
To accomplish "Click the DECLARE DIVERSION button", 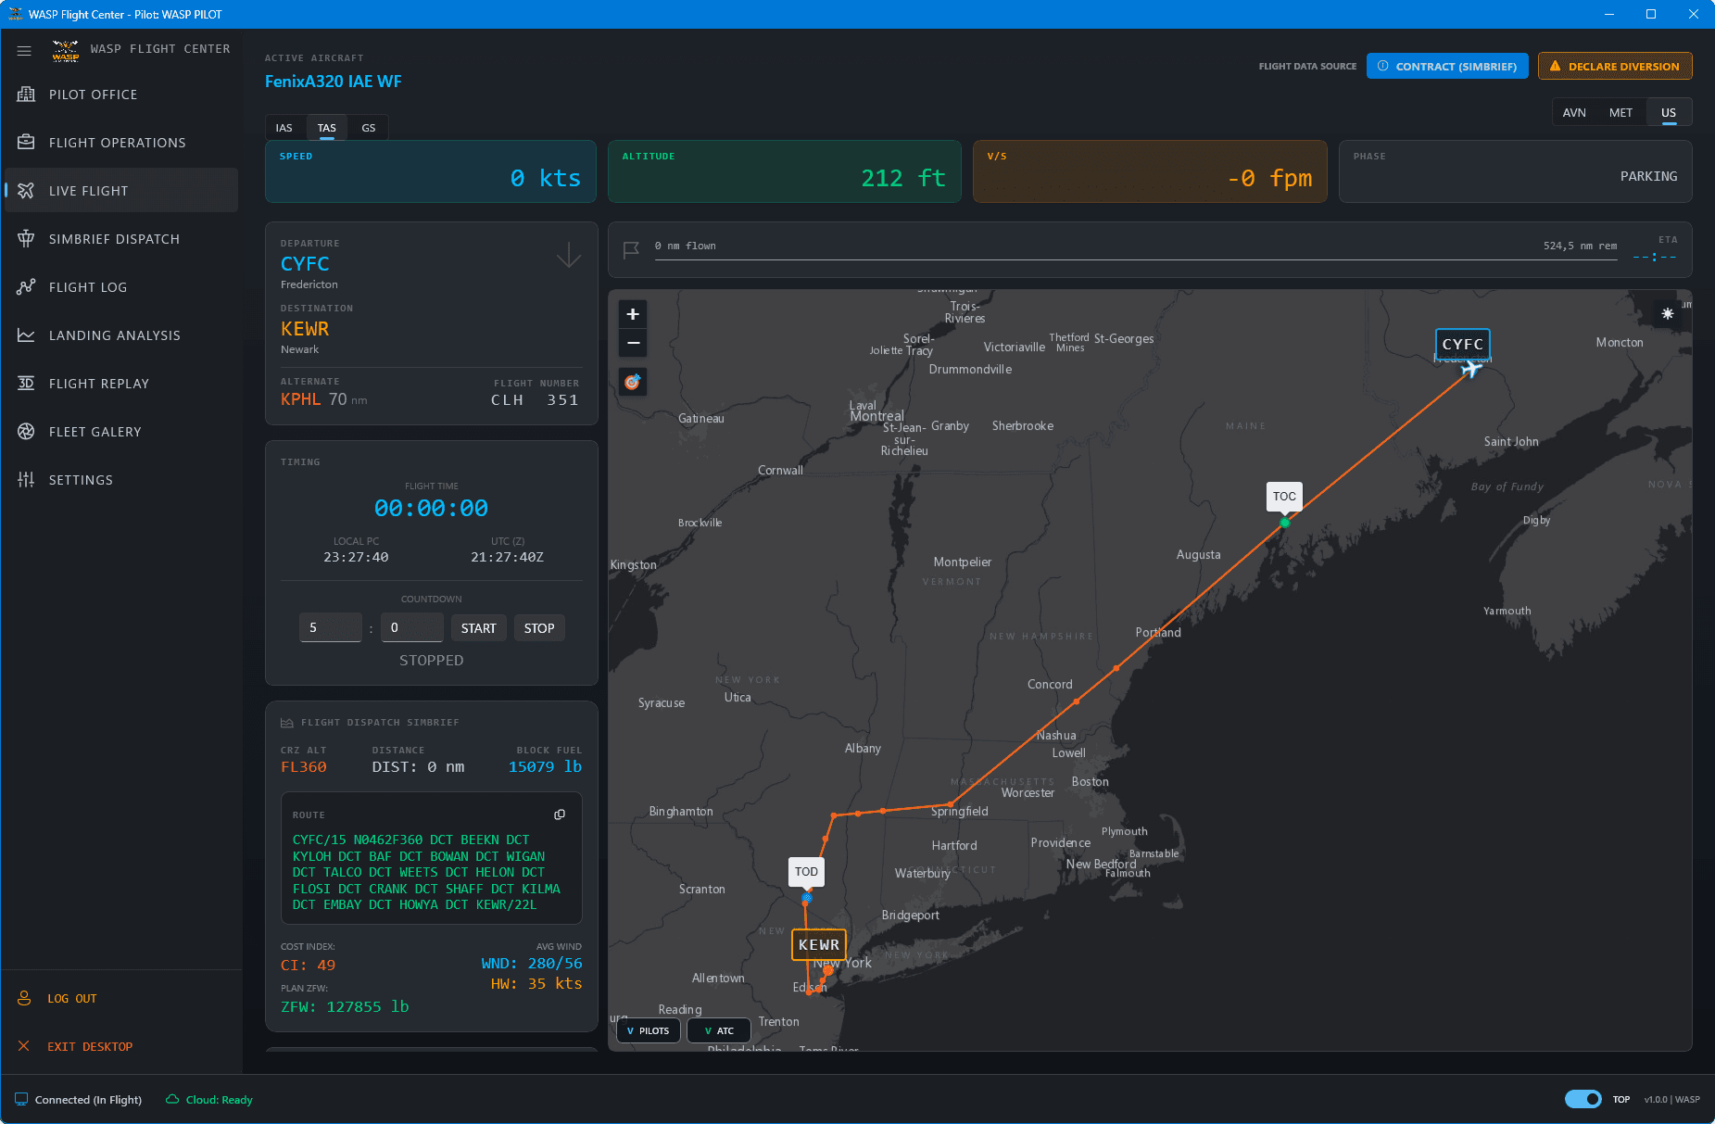I will pyautogui.click(x=1615, y=66).
